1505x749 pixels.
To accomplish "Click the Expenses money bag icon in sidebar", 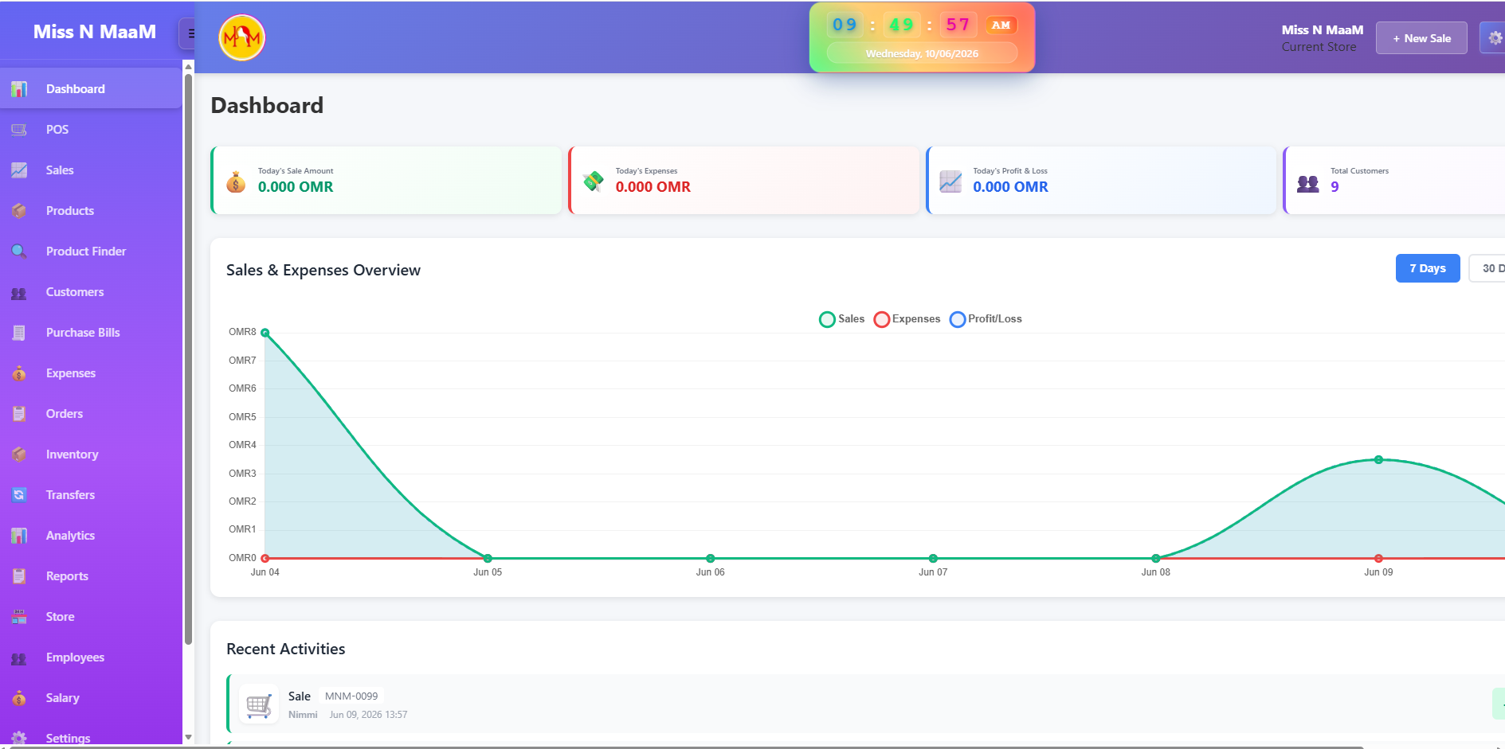I will pos(19,373).
